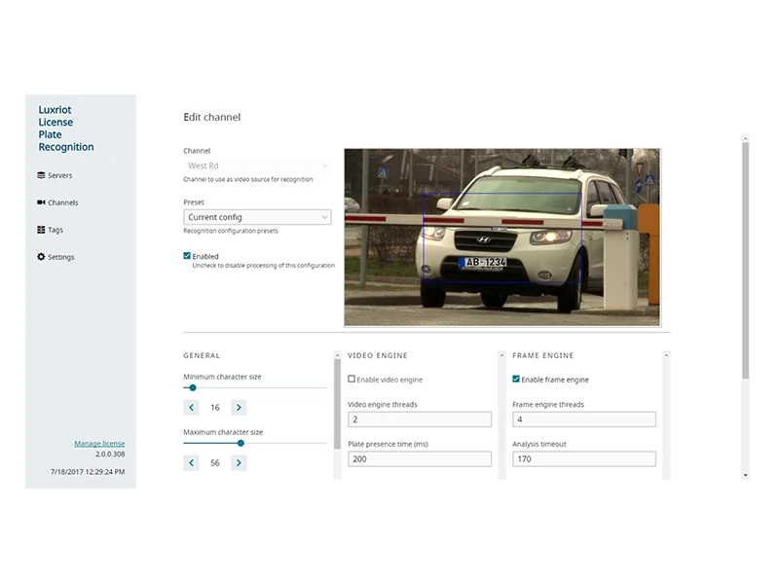Screen dimensions: 779x584
Task: Click the General panel scrollbar up arrow
Action: [337, 355]
